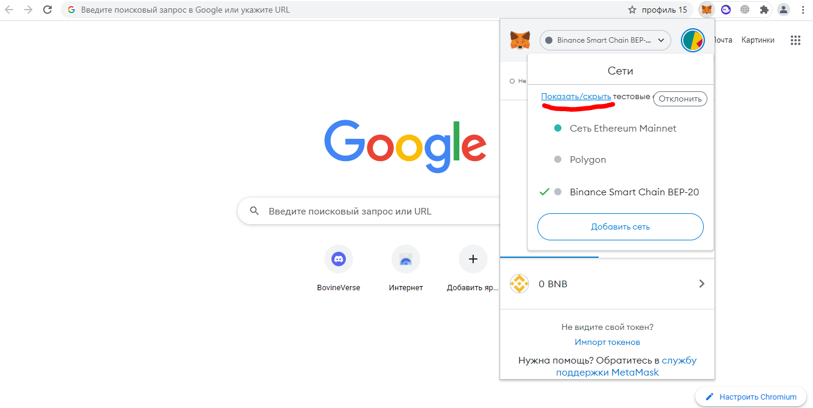Click the Не видите свой токен? text
Viewport: 813px width, 408px height.
click(x=607, y=327)
